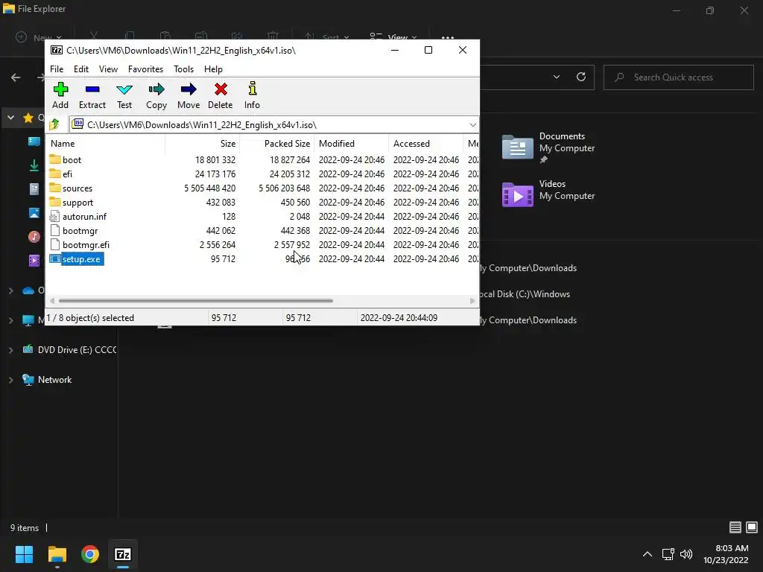Open the Tools menu
763x572 pixels.
[183, 69]
